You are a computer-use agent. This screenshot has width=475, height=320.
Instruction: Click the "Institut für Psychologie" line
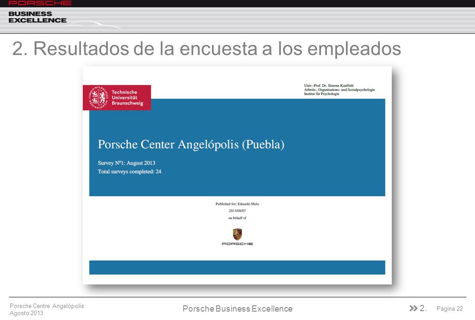322,94
